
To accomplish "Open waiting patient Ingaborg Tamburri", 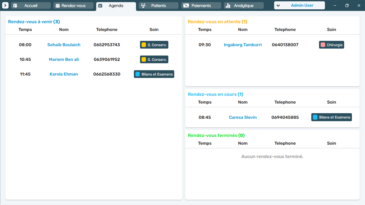I will (x=243, y=45).
